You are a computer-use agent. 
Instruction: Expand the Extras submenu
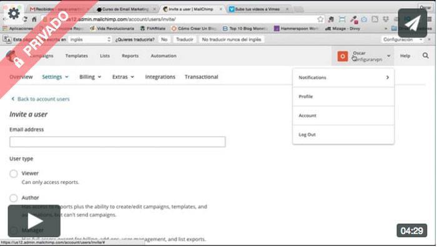[123, 77]
